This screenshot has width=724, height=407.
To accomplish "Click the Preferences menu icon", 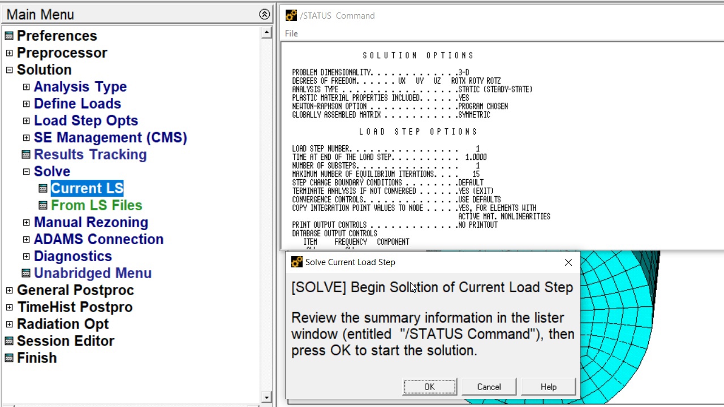I will pyautogui.click(x=9, y=36).
